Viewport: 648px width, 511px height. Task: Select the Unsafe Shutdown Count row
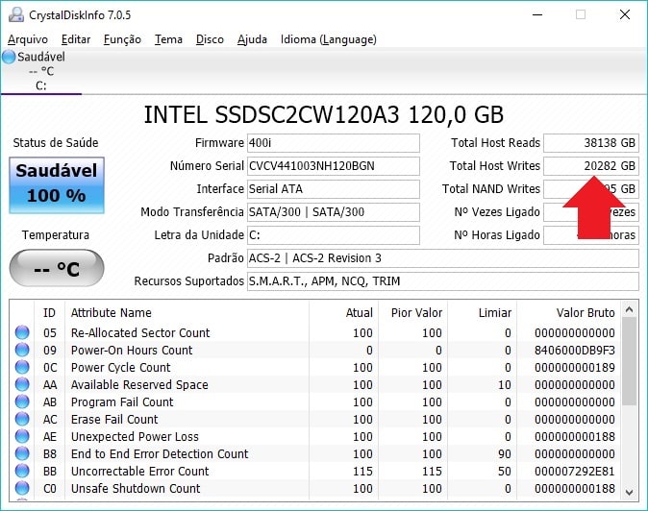[315, 489]
